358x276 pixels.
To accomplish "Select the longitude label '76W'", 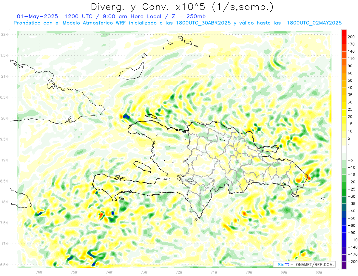I will (39, 272).
